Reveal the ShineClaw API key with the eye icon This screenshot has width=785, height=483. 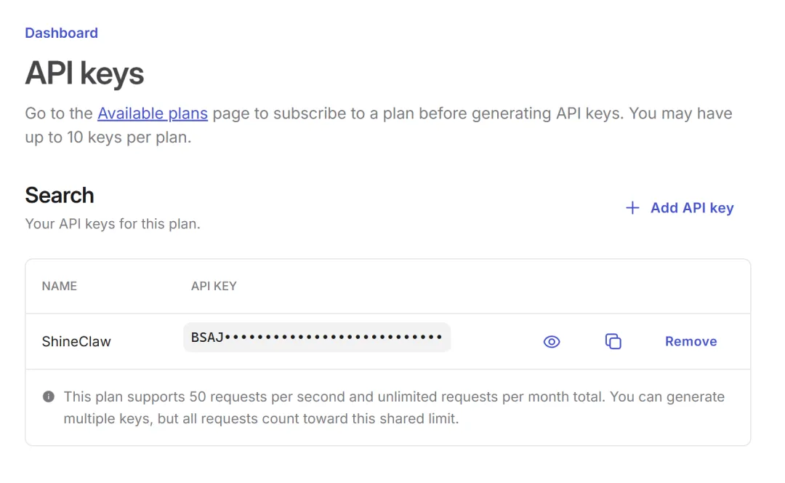[552, 341]
